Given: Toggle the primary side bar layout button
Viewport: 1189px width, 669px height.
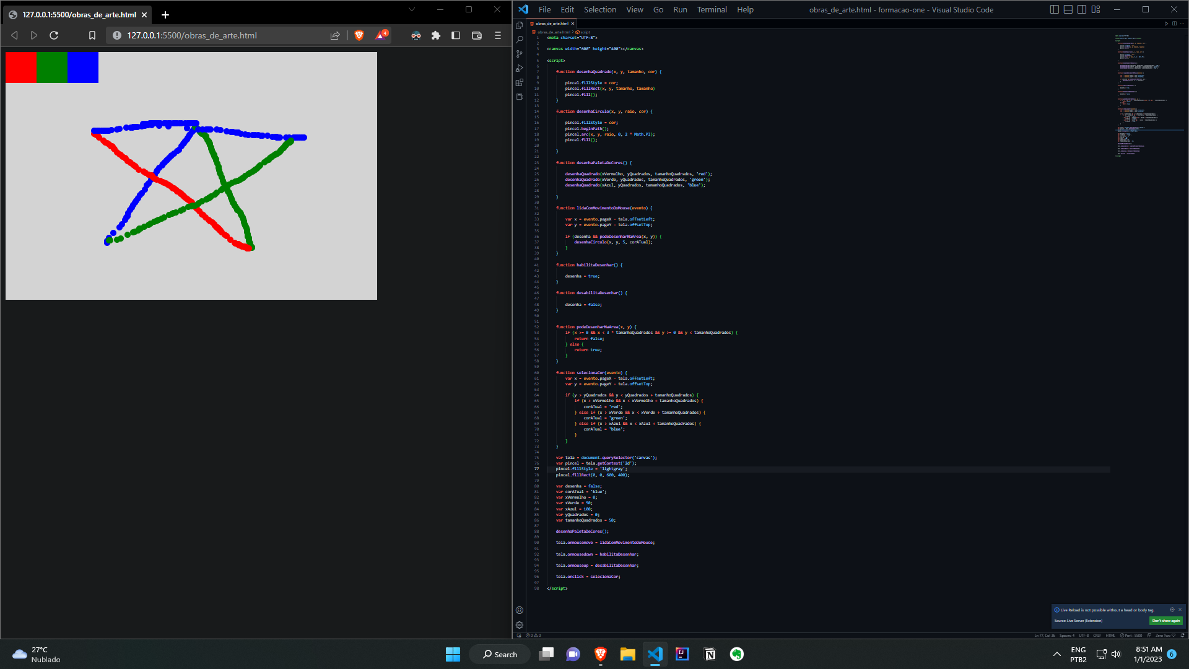Looking at the screenshot, I should coord(1054,9).
